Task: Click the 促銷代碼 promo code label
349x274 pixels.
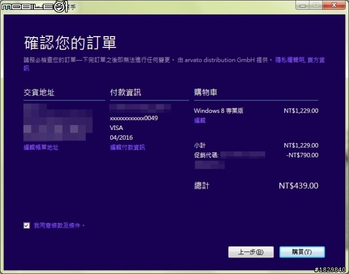Action: [x=206, y=155]
